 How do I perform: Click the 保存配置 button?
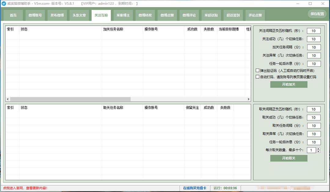317,14
